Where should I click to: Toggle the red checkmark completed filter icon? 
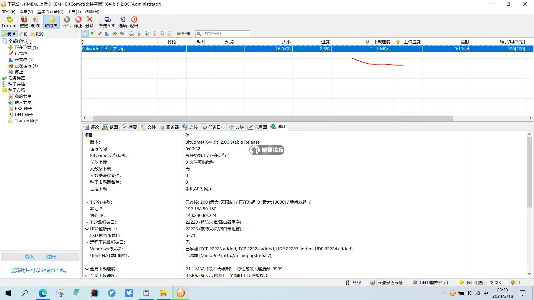(x=100, y=34)
